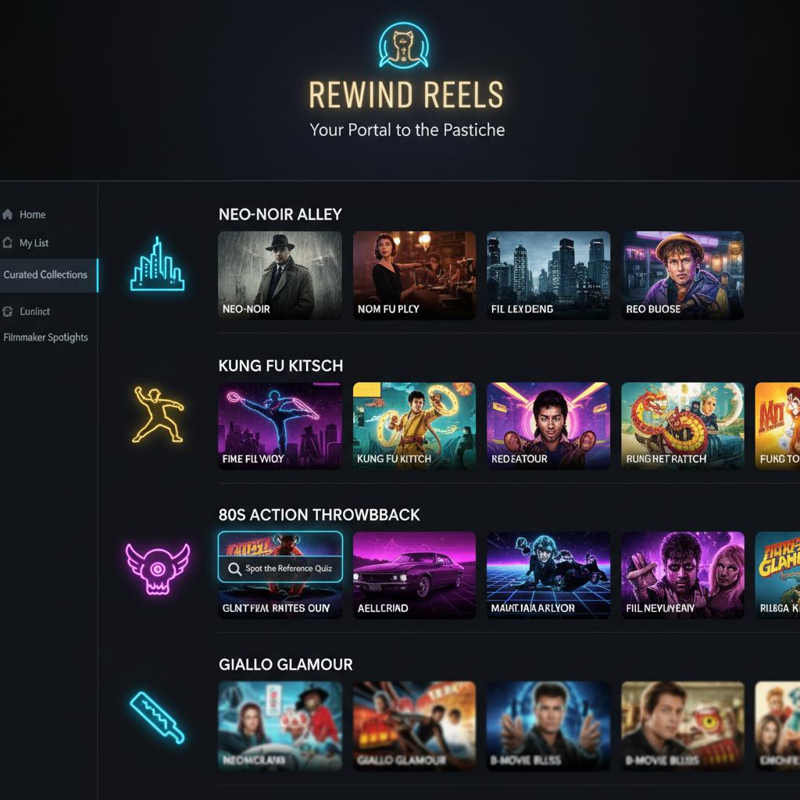Open the REO BUOSE straw hat thumbnail
The width and height of the screenshot is (800, 800).
[683, 276]
